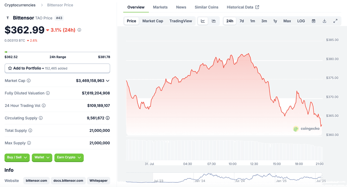Select the 7d time range
This screenshot has width=347, height=187.
242,21
